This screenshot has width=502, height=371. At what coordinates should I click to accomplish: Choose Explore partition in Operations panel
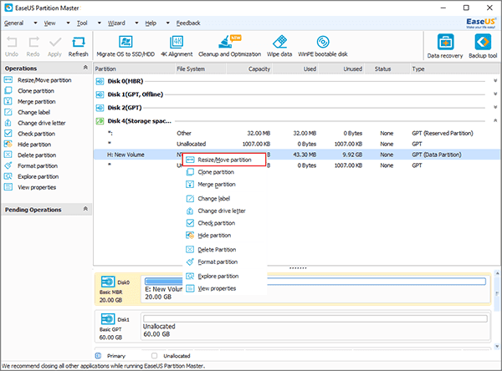coord(32,176)
